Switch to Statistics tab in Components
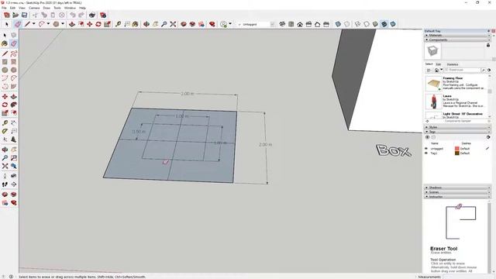The image size is (496, 279). [x=453, y=64]
